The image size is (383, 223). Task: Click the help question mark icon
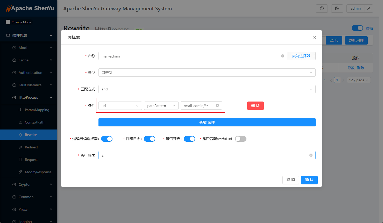(322, 9)
